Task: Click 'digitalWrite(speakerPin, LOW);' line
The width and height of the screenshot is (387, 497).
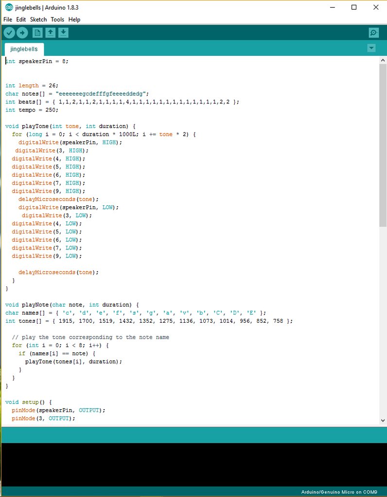Action: [69, 207]
